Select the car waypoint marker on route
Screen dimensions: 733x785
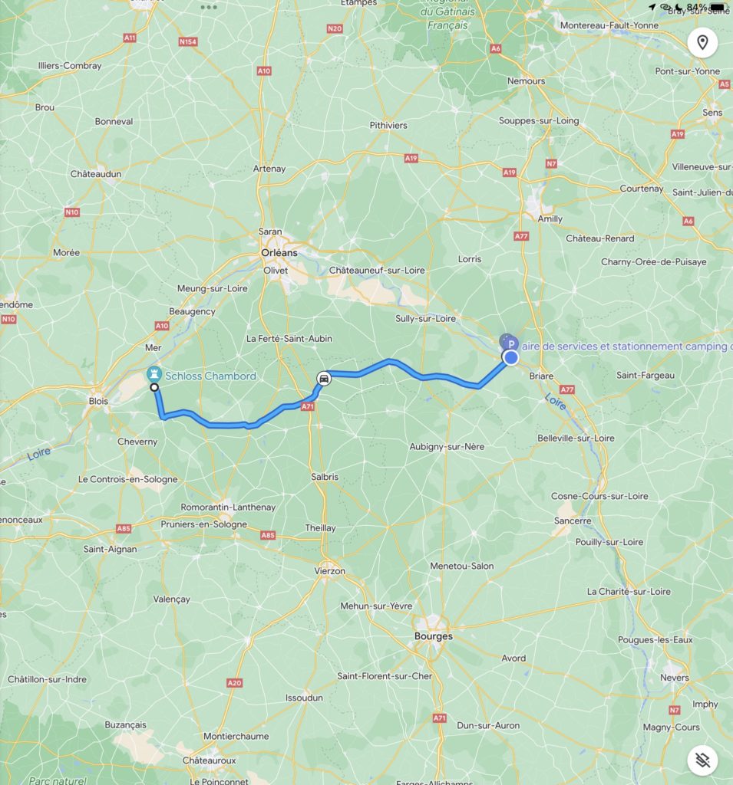pos(324,379)
